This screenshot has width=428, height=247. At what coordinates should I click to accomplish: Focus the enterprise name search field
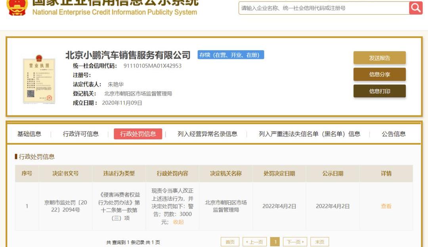point(324,8)
